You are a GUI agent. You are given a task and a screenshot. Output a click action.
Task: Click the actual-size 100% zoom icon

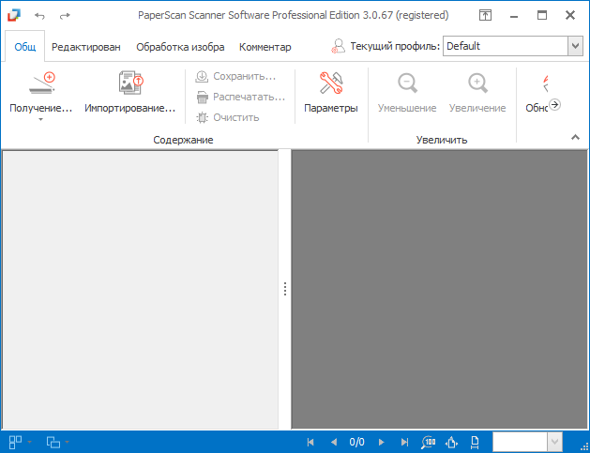pyautogui.click(x=429, y=442)
